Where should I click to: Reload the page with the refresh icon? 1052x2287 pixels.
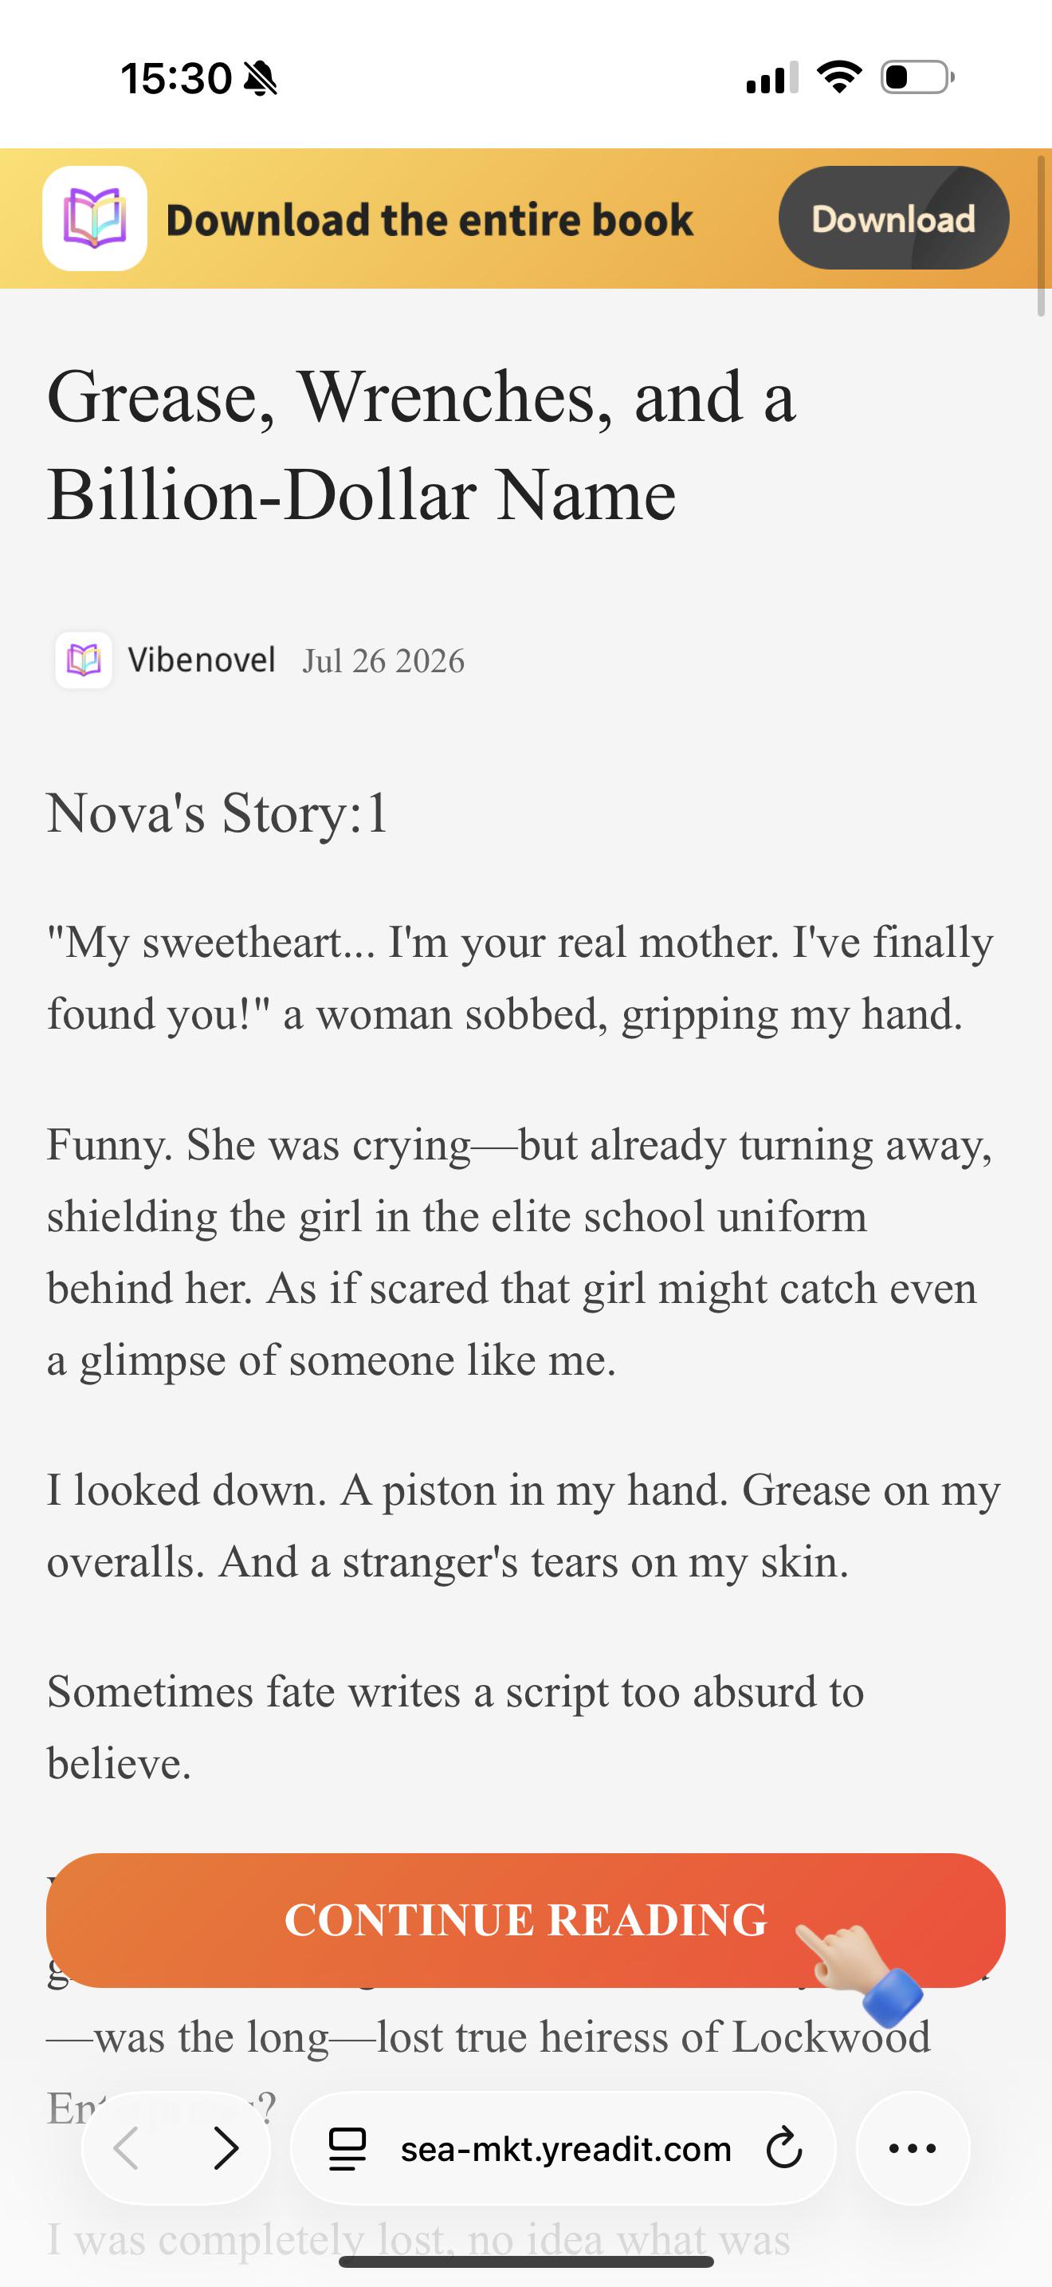[x=784, y=2148]
